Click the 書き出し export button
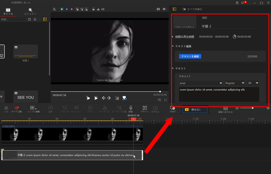 (195, 110)
